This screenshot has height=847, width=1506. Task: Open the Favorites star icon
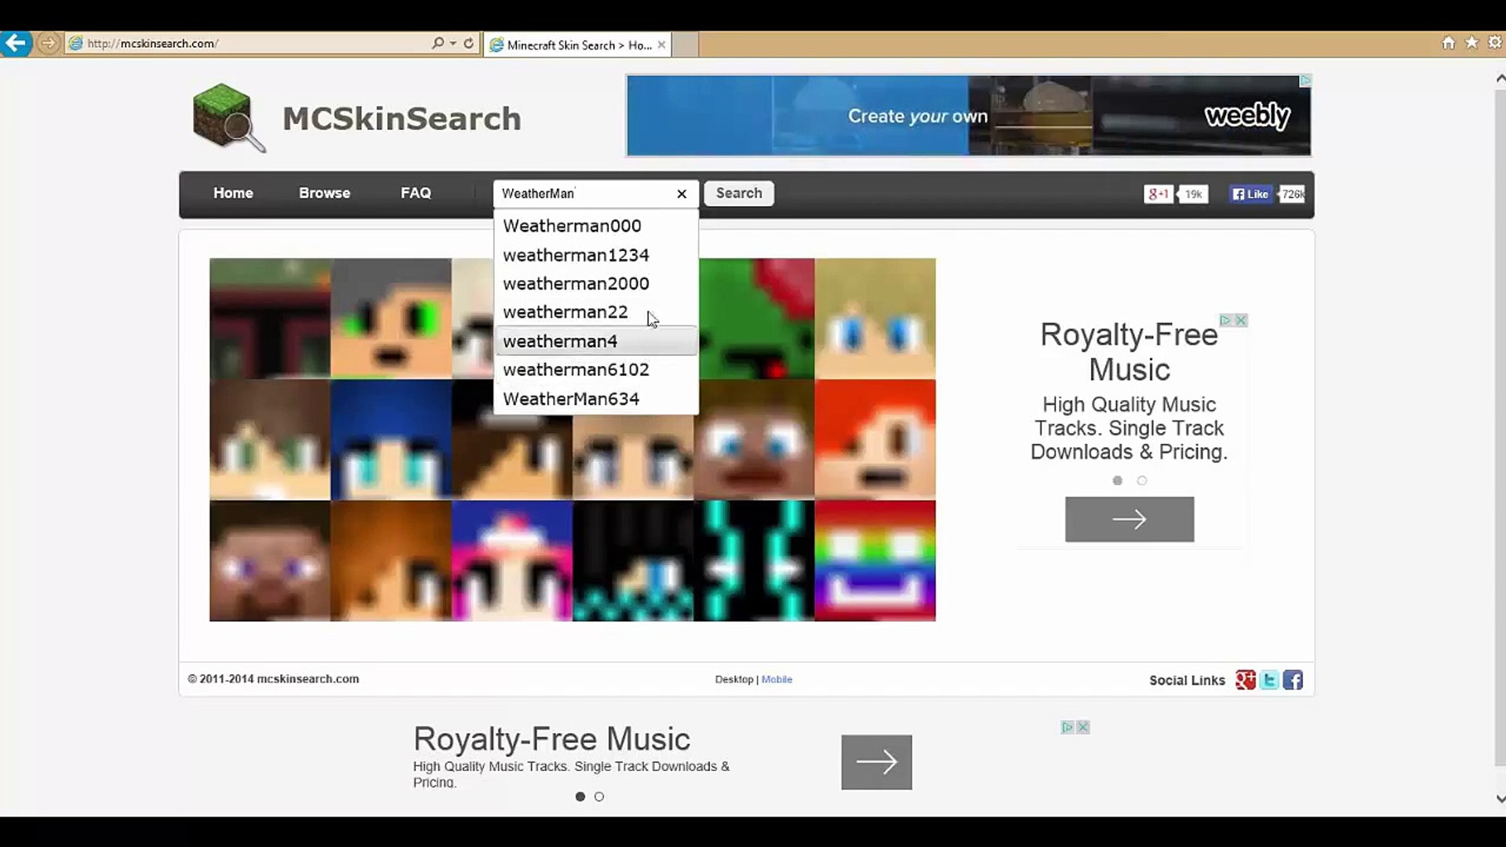click(1471, 43)
